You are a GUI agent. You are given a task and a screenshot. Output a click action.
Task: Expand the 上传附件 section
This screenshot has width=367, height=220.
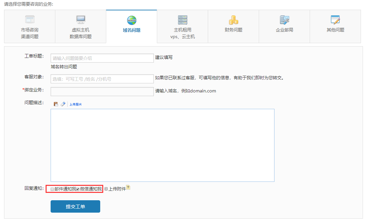click(106, 189)
